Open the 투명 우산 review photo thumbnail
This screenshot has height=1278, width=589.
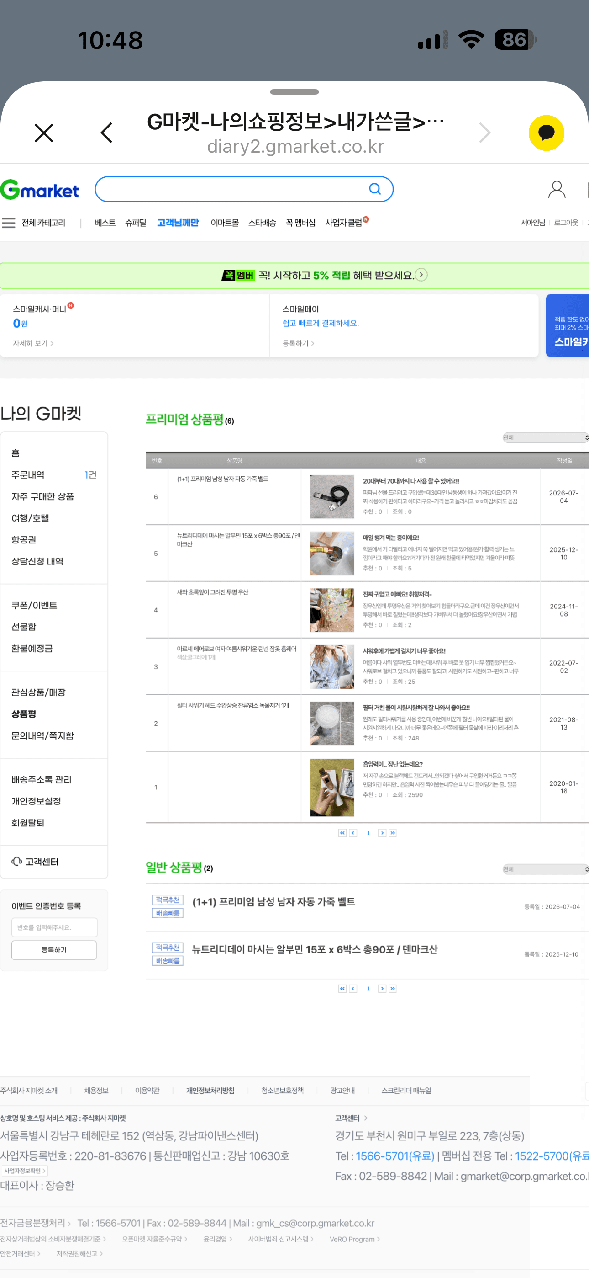click(332, 610)
